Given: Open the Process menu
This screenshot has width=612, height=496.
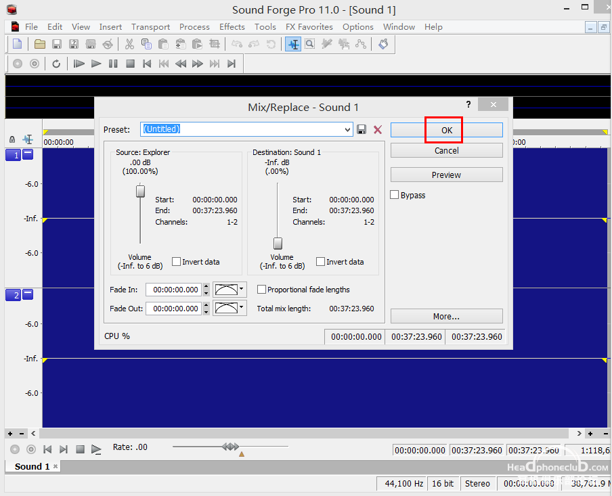Looking at the screenshot, I should pyautogui.click(x=194, y=27).
